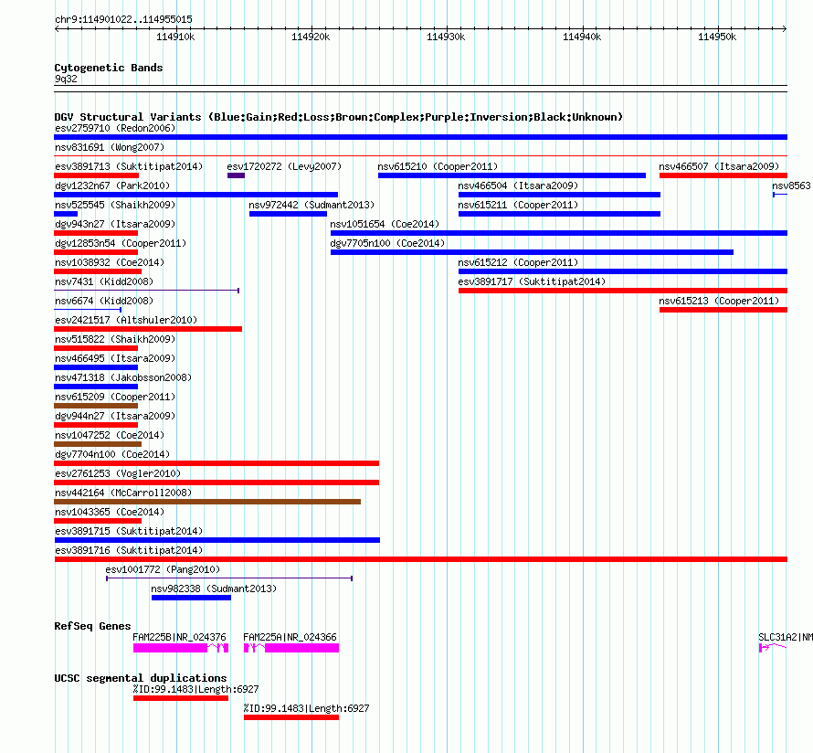The height and width of the screenshot is (753, 813).
Task: Click esv3891715 (Suktitipat2014) label
Action: (x=129, y=531)
